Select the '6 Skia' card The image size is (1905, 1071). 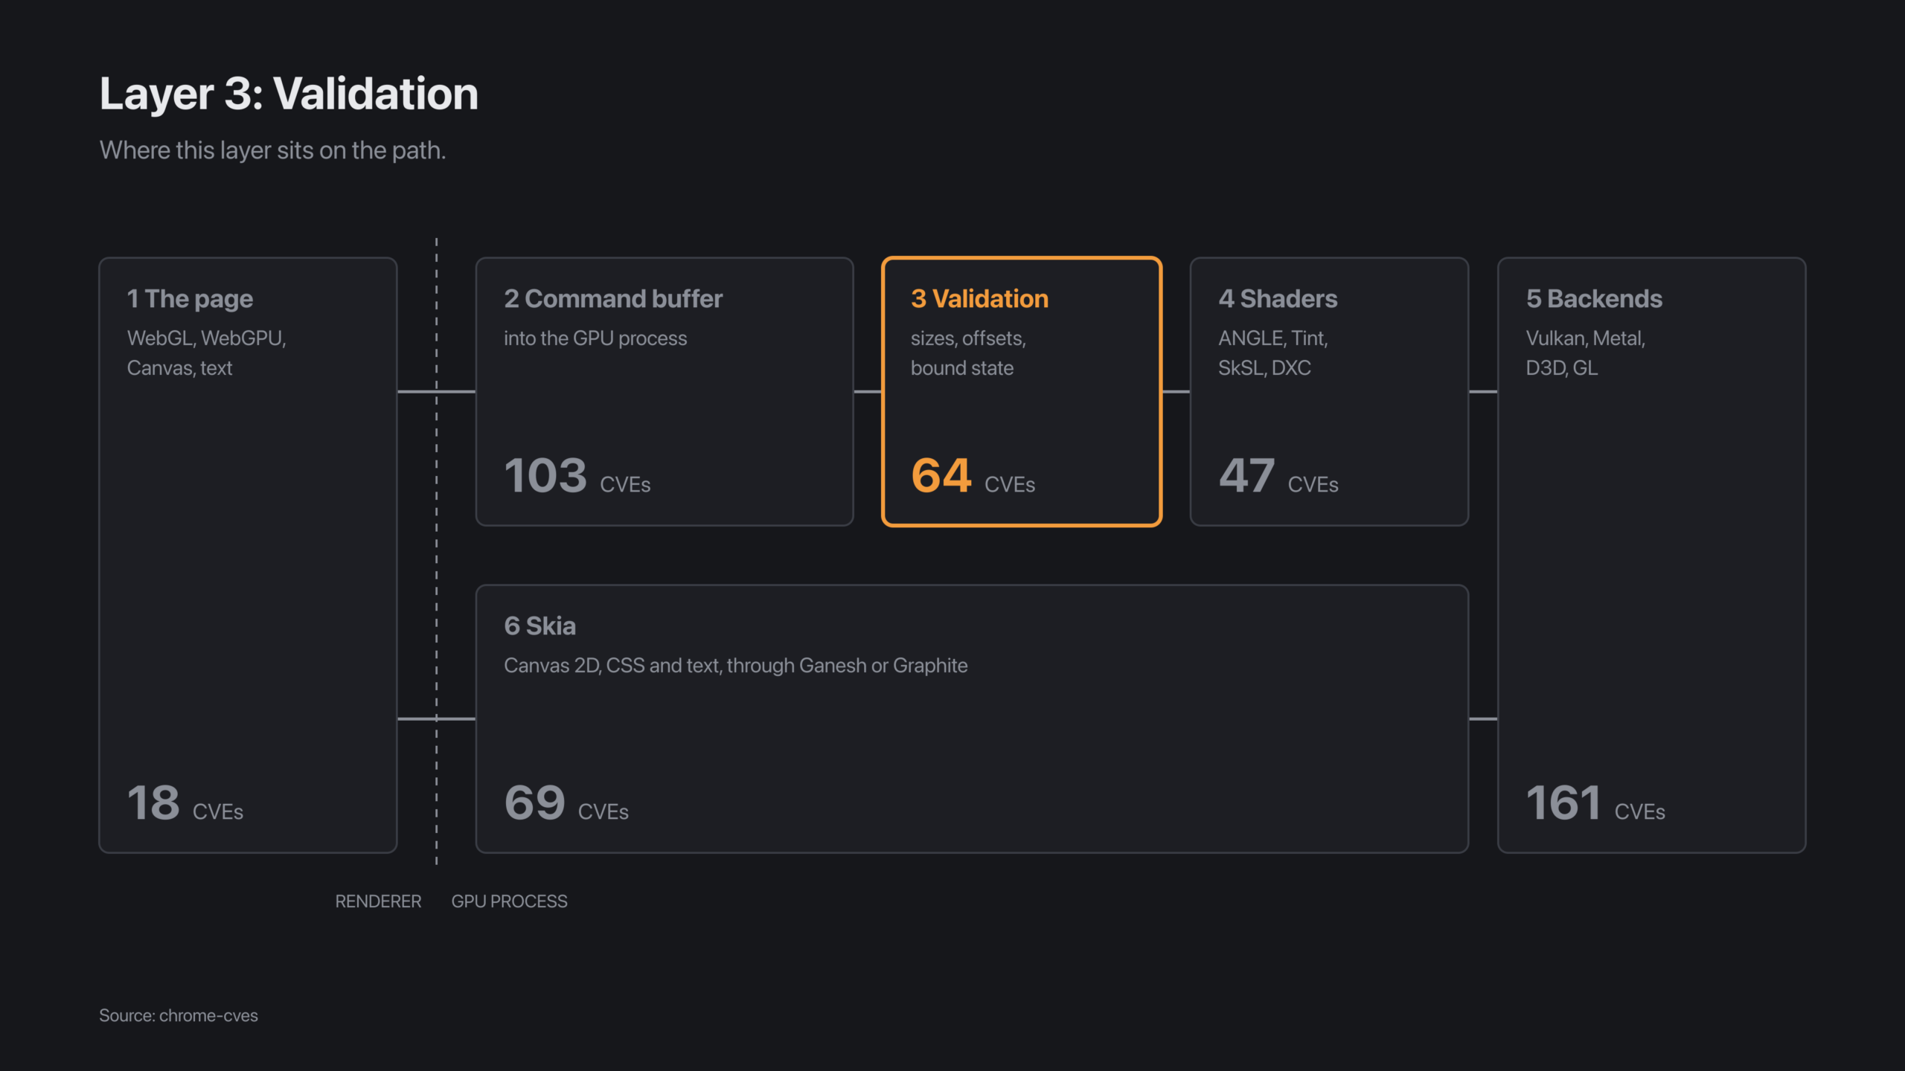(972, 718)
